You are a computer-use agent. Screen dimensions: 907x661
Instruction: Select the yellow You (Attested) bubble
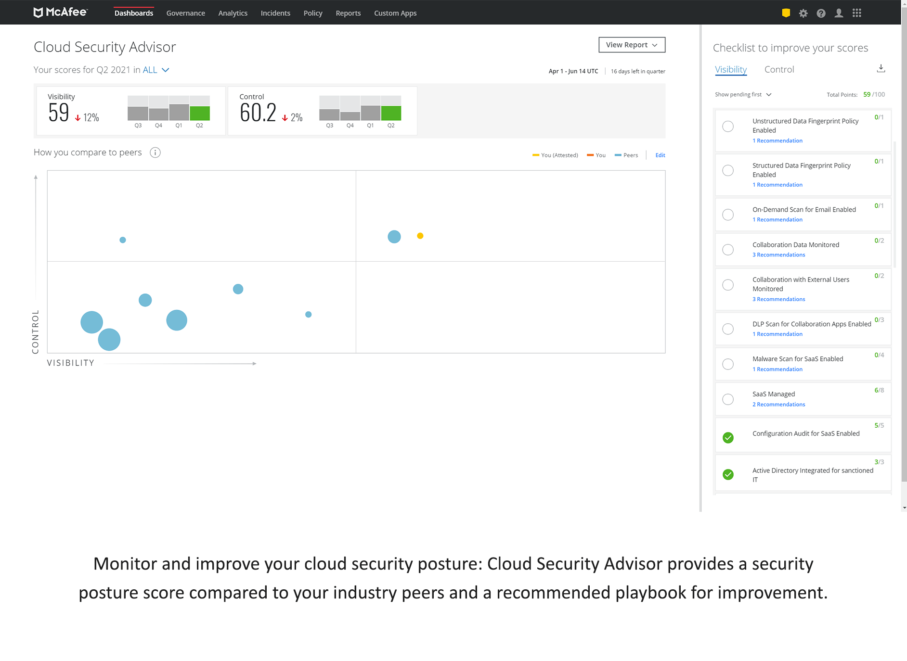click(420, 236)
